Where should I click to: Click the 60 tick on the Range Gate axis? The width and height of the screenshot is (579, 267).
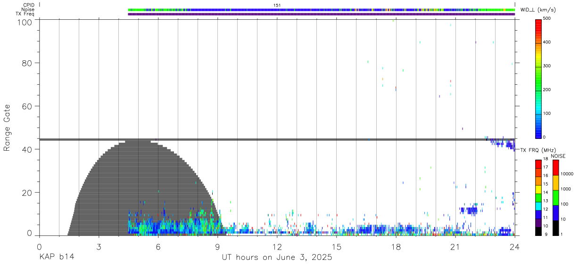(x=27, y=106)
